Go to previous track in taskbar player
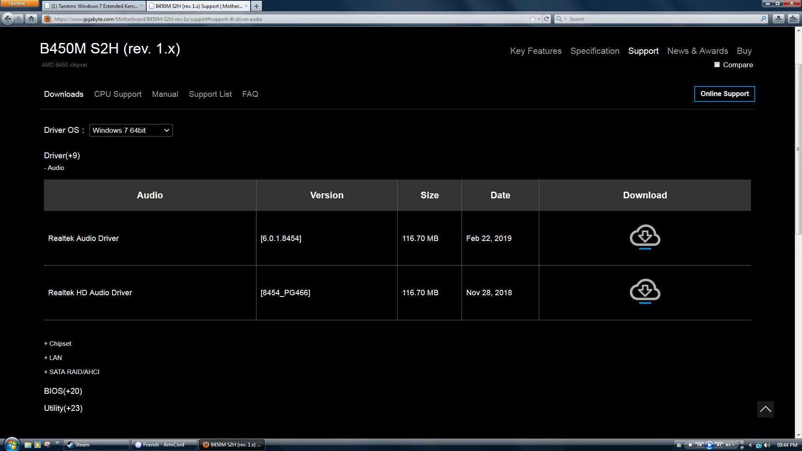This screenshot has height=451, width=802. coord(699,445)
